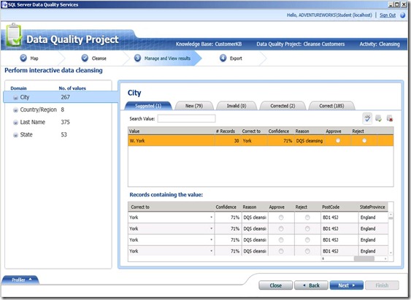Click the Close button
This screenshot has height=300, width=411.
[275, 285]
